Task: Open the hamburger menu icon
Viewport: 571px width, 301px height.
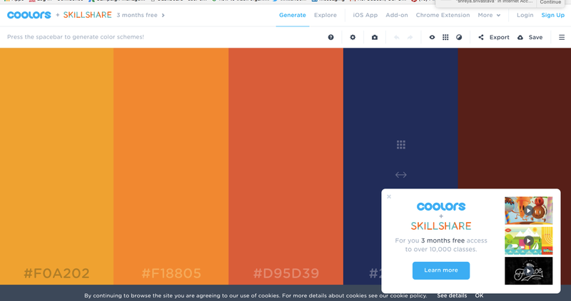Action: point(562,37)
